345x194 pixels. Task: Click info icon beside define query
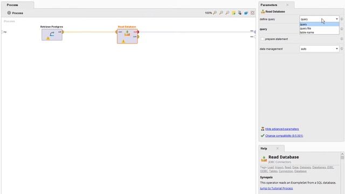342,19
